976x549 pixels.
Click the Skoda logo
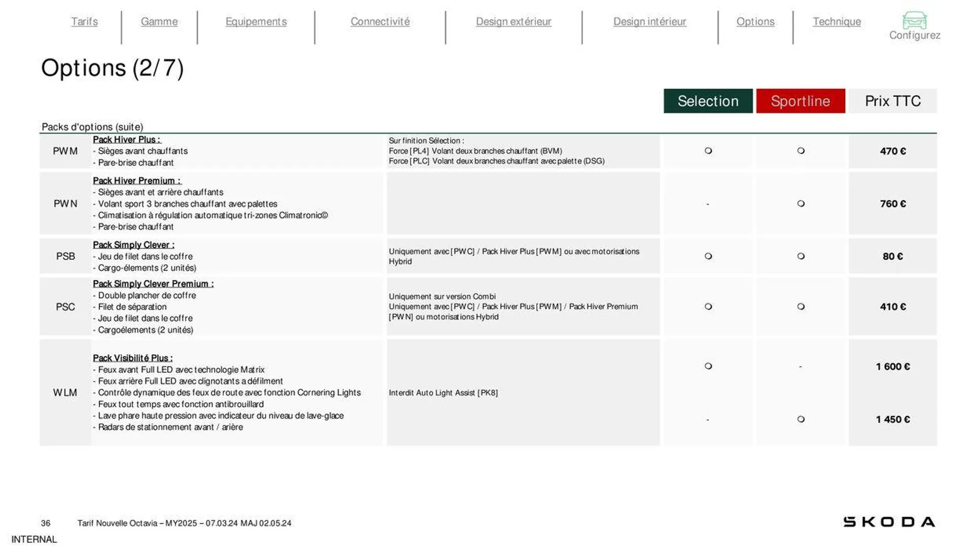click(x=889, y=522)
